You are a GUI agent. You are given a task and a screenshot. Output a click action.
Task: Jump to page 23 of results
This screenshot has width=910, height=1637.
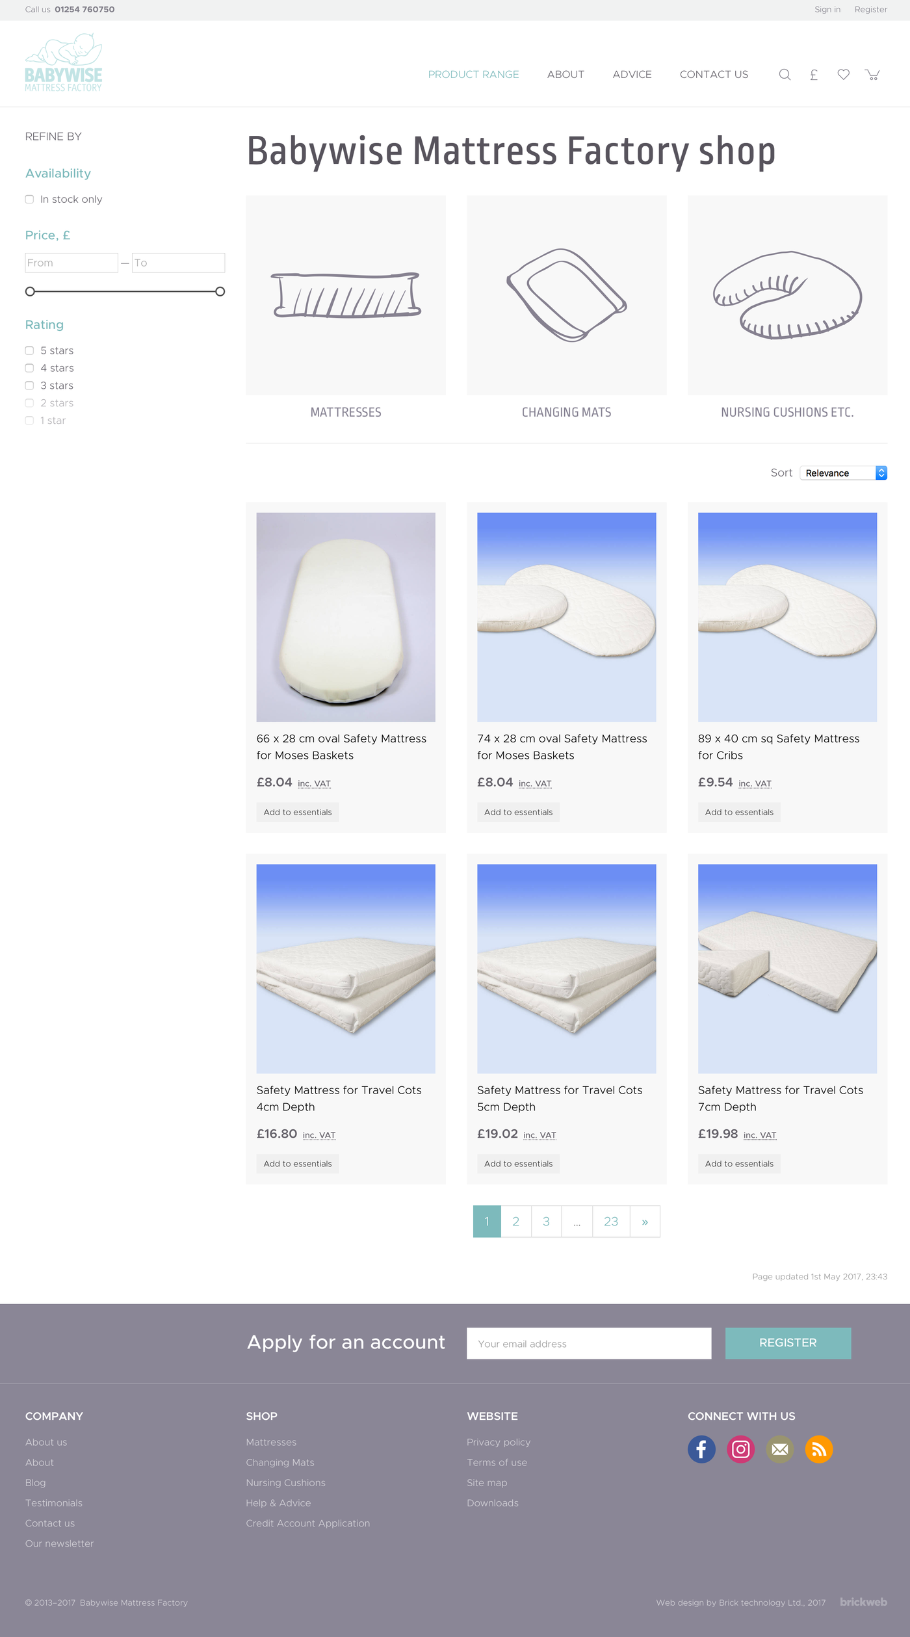[611, 1222]
